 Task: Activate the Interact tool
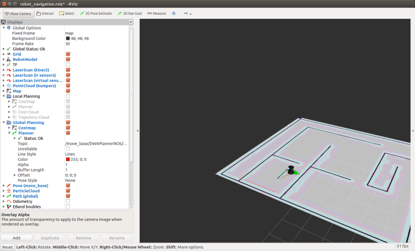point(45,13)
